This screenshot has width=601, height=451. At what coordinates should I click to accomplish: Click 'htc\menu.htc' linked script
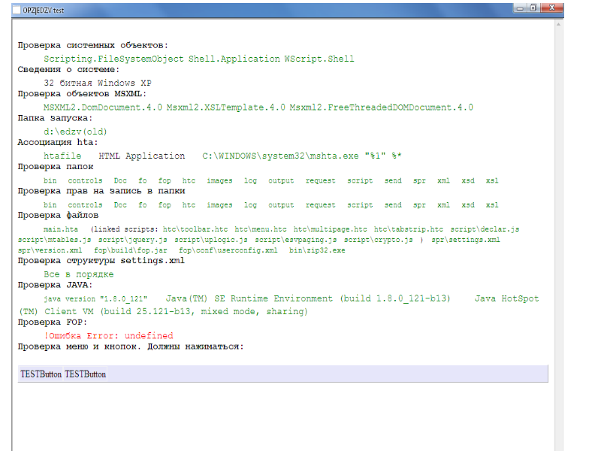[261, 229]
